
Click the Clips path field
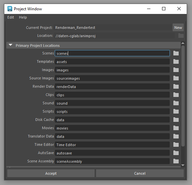point(112,95)
